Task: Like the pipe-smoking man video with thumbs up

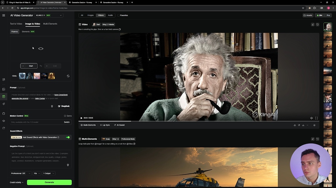Action: coord(294,125)
